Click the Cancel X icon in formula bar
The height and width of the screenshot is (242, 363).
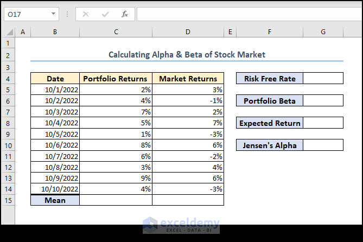(x=86, y=14)
